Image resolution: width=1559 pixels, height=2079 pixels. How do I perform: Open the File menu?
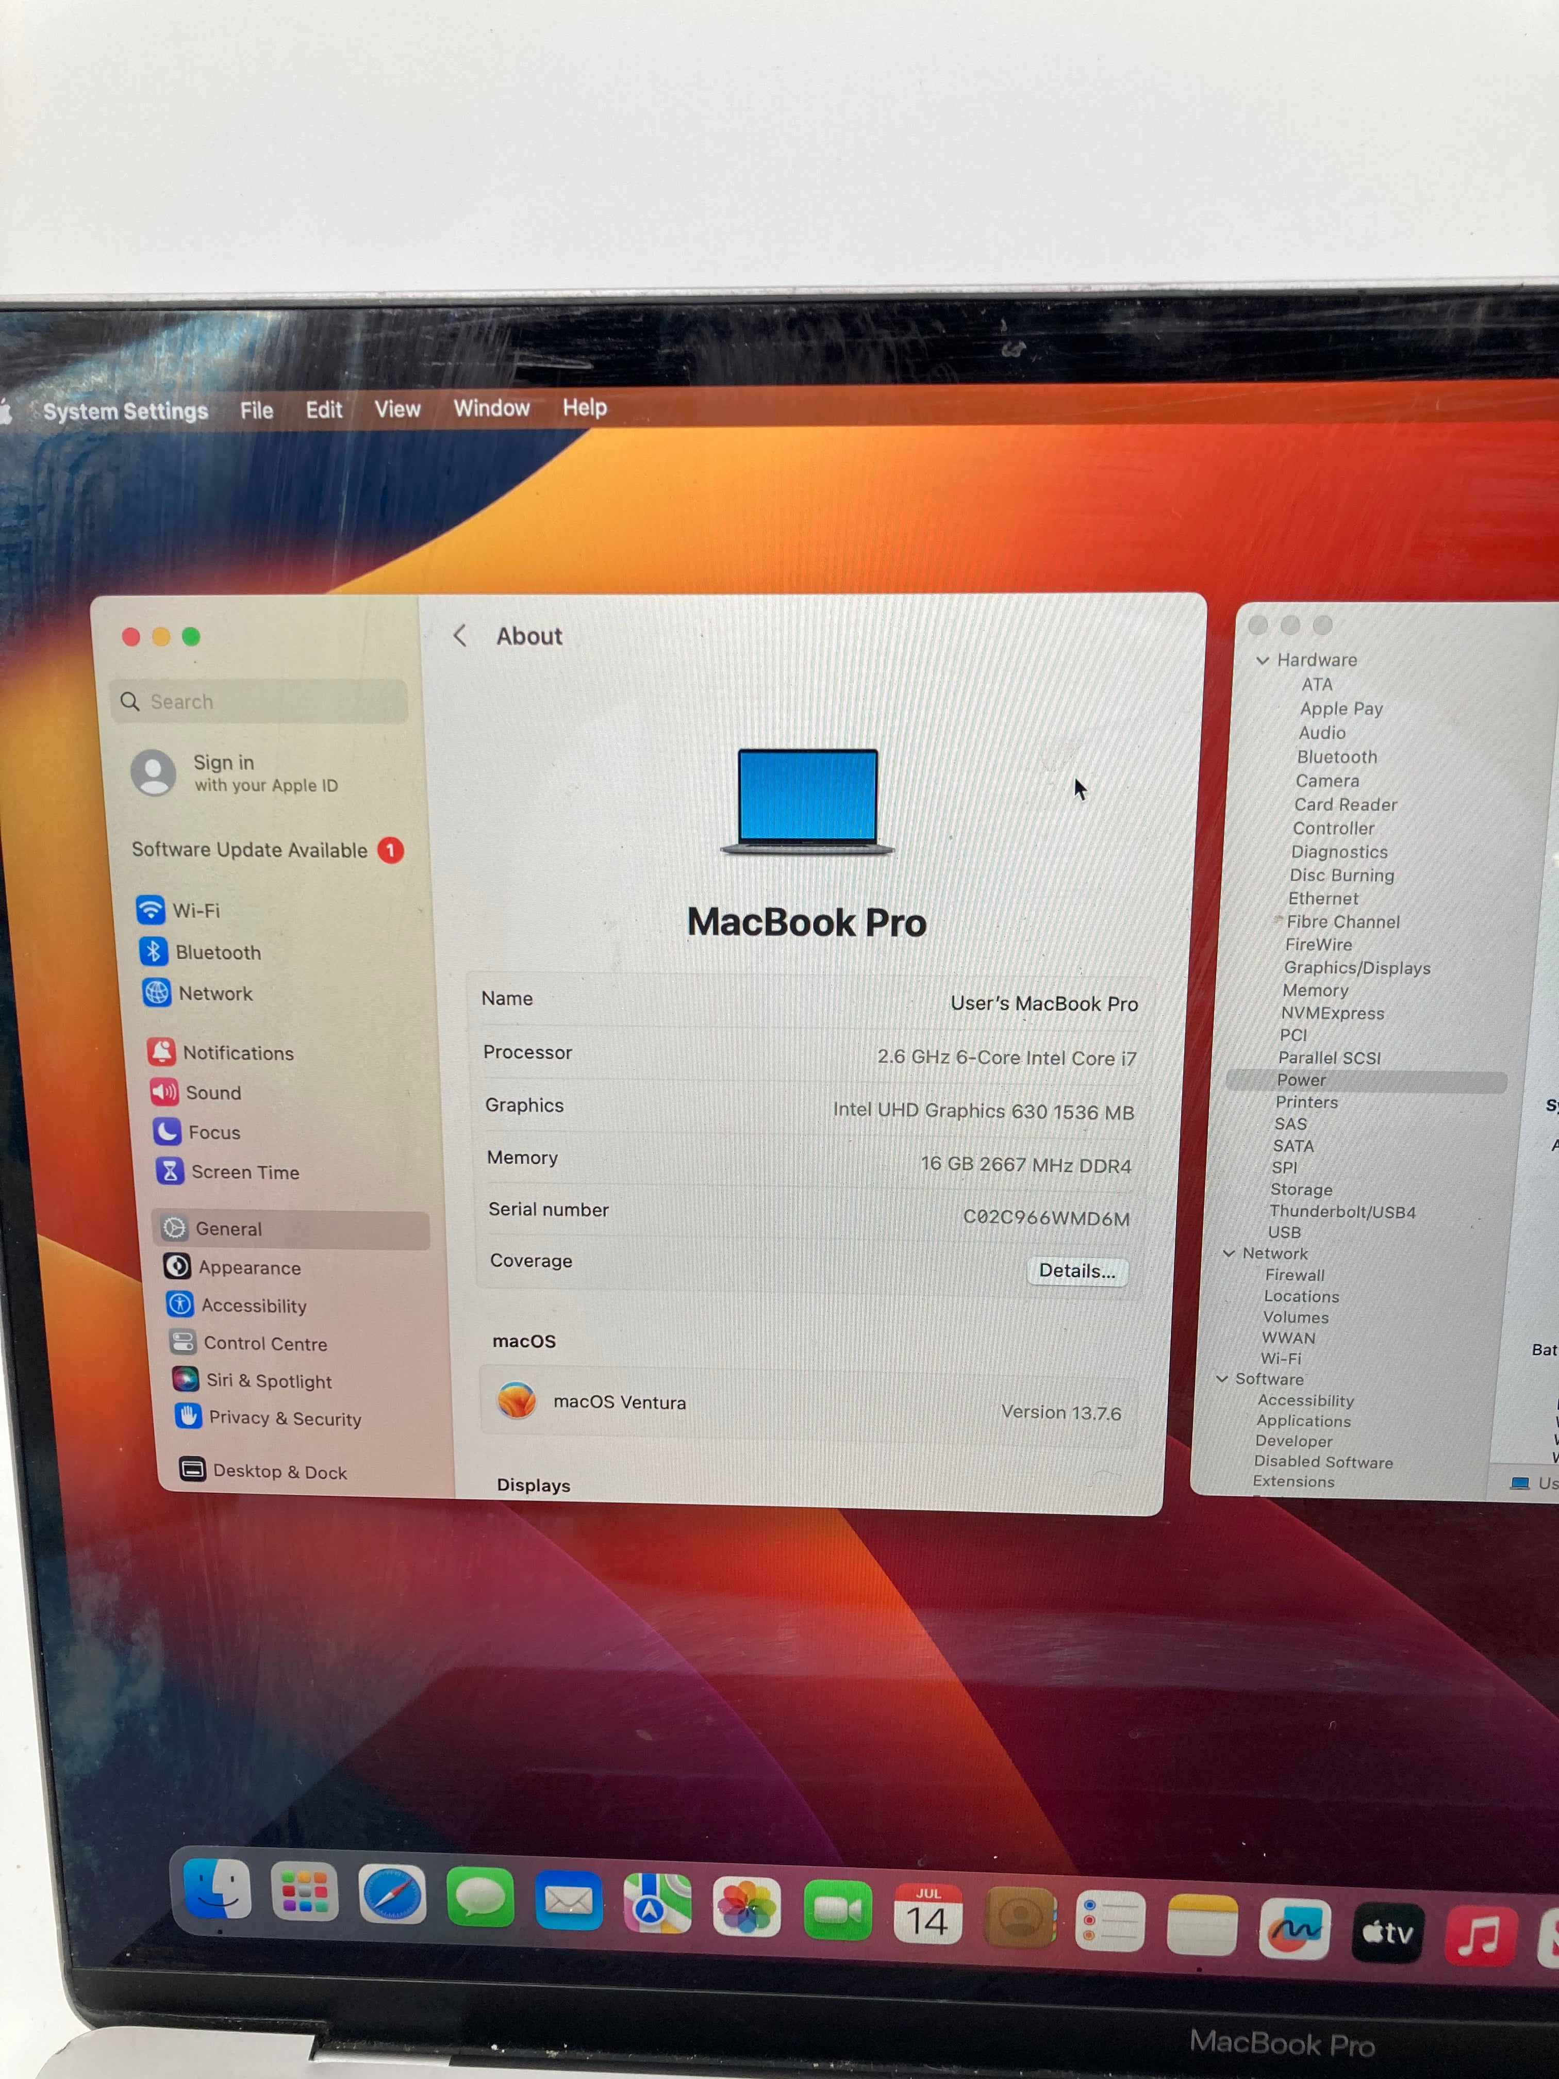[x=257, y=410]
